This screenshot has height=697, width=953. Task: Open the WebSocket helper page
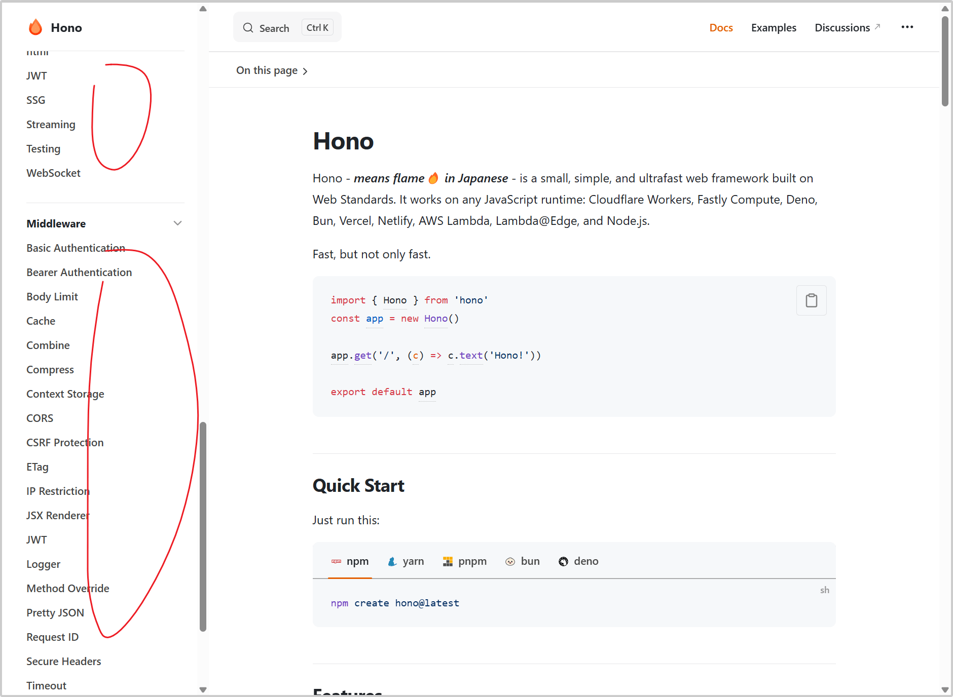point(53,173)
